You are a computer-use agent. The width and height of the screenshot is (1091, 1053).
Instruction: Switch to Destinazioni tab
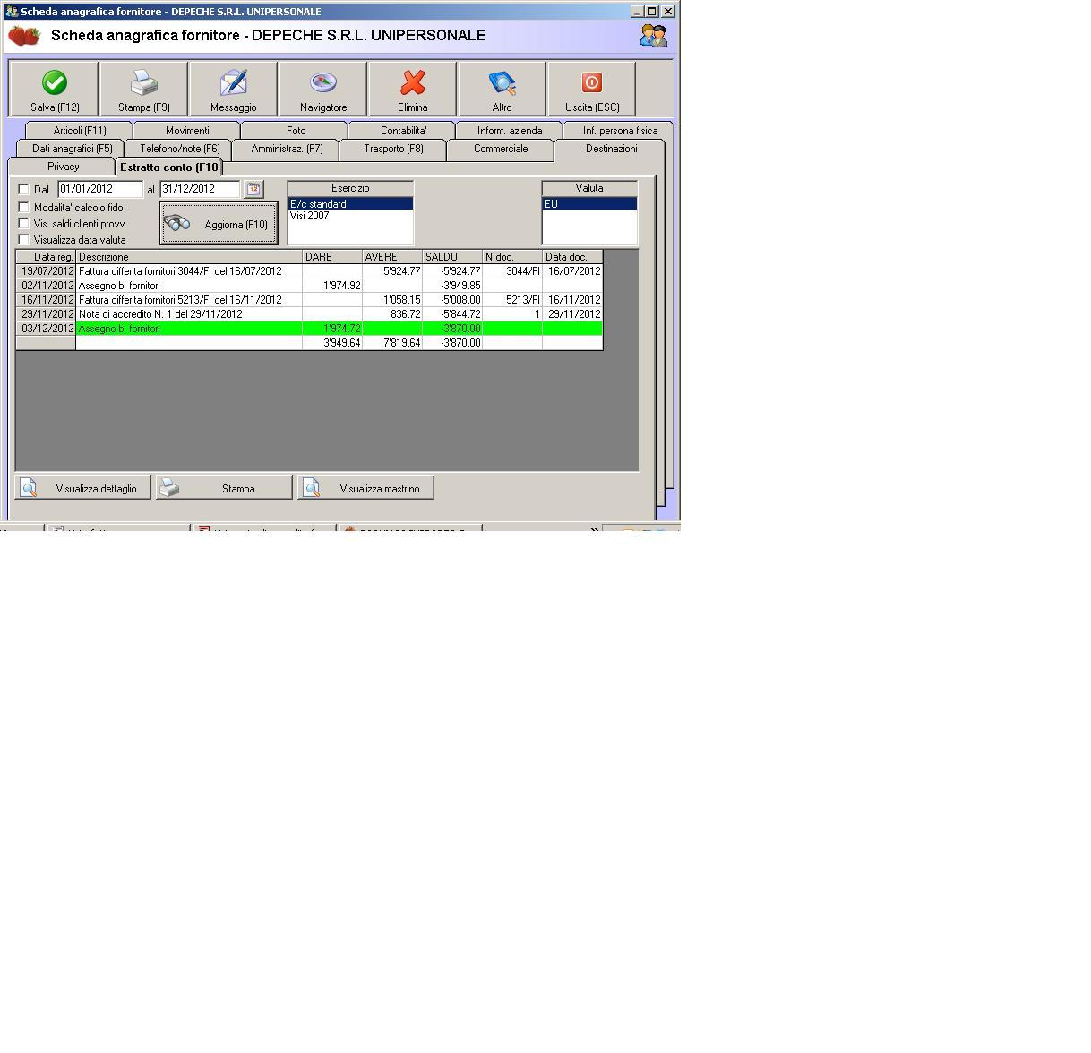(612, 149)
